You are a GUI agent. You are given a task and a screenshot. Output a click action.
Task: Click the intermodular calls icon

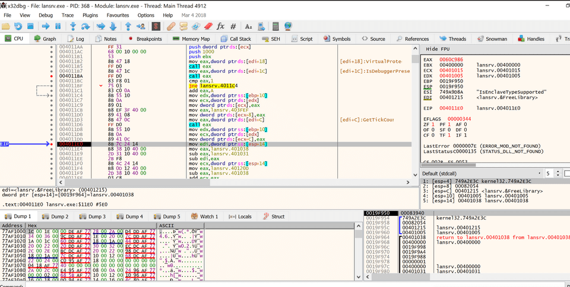click(x=261, y=26)
